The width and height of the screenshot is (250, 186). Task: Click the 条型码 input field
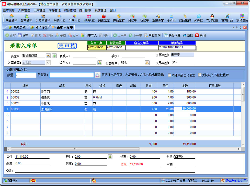coord(71,75)
